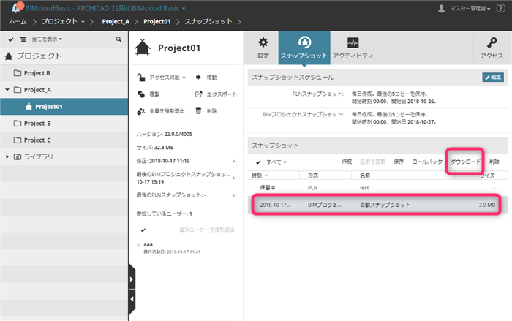Click the 保存 snapshot button

point(399,162)
